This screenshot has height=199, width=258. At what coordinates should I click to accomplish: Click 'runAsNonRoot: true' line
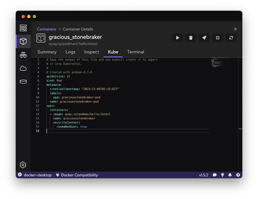point(72,127)
